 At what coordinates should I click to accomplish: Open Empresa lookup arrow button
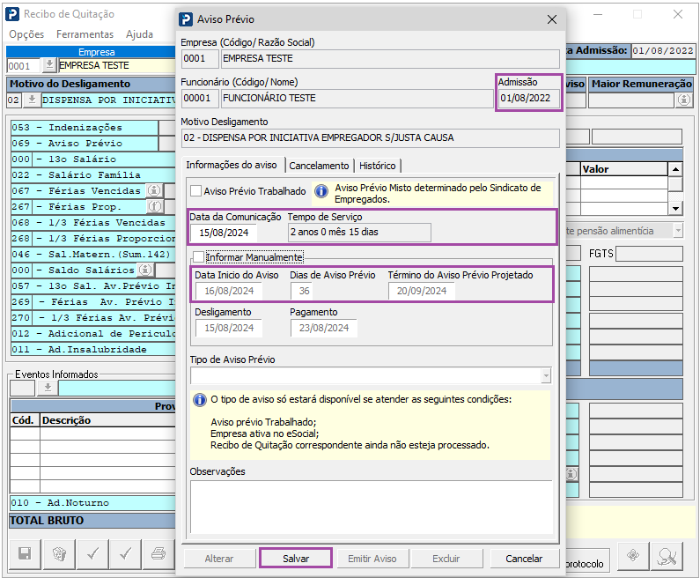click(x=49, y=65)
